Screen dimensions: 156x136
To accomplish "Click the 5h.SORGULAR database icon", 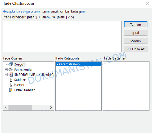I will point(11,75).
